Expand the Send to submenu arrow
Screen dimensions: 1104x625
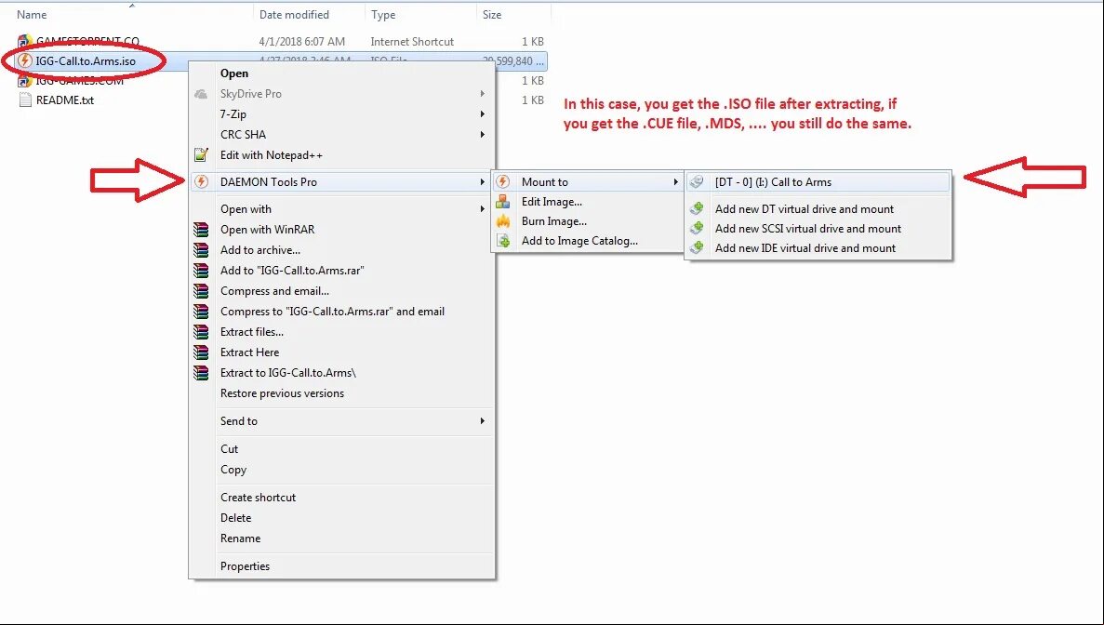483,421
